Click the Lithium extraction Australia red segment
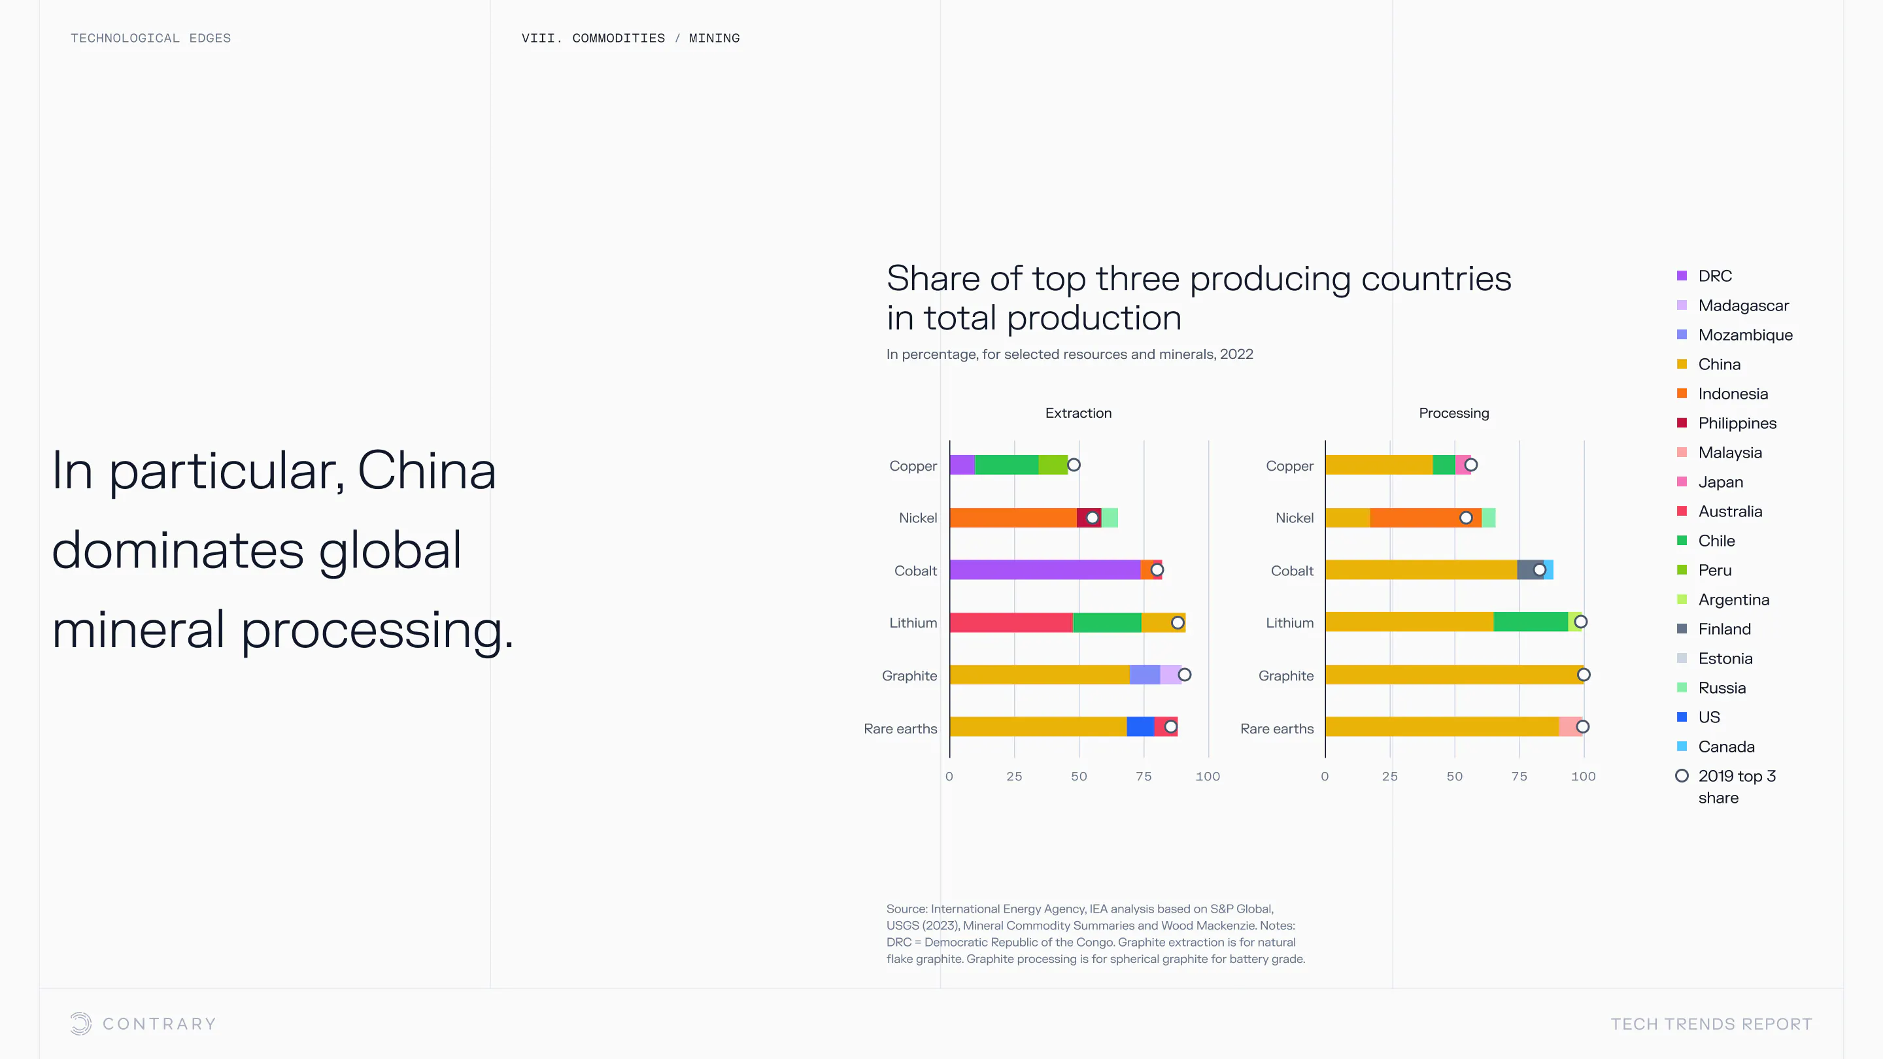The width and height of the screenshot is (1883, 1059). [1010, 623]
